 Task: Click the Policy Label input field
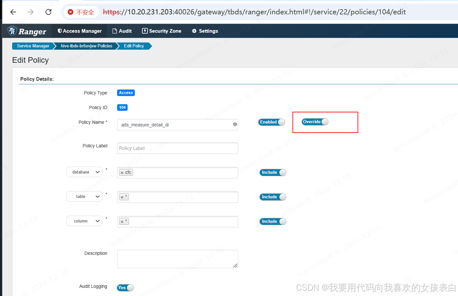177,148
